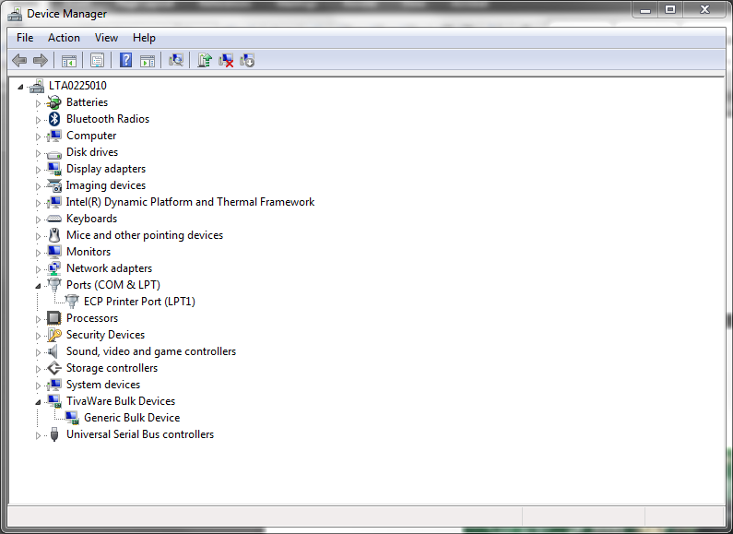This screenshot has height=534, width=733.
Task: Click the last toolbar icon with down arrow
Action: (247, 60)
